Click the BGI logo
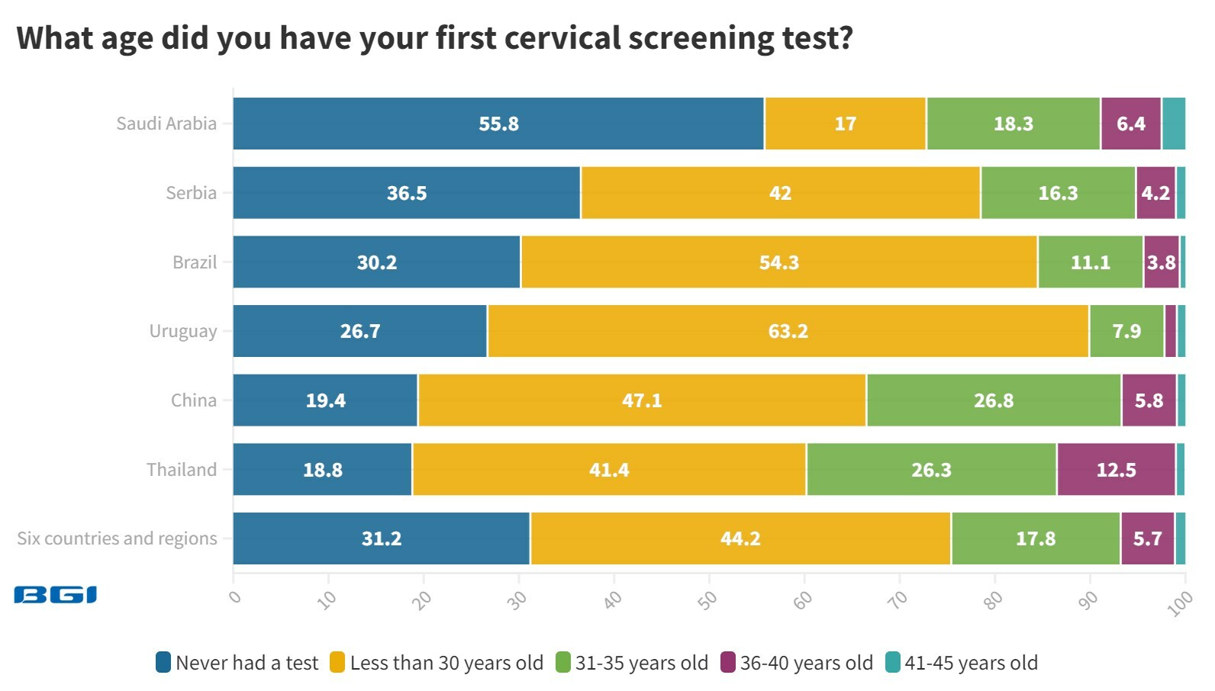1215x691 pixels. click(x=55, y=595)
